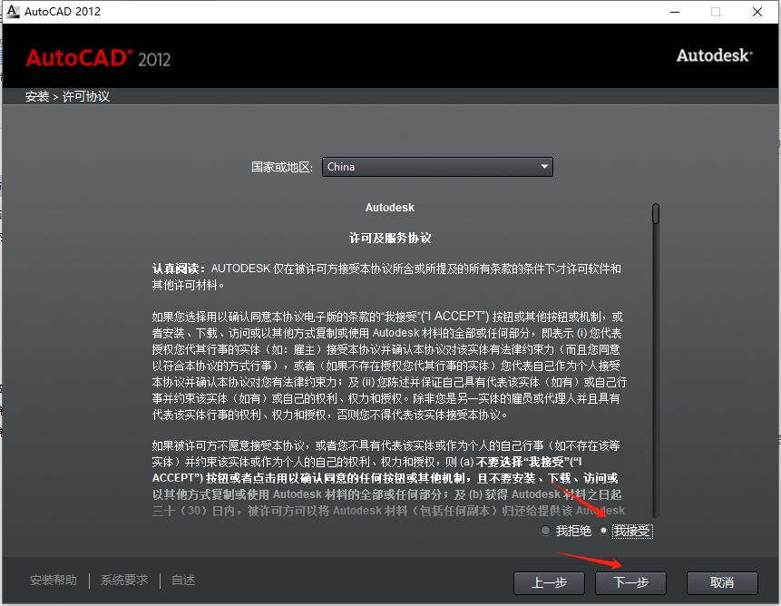The height and width of the screenshot is (606, 781).
Task: Cancel installation with the 取消 button
Action: (721, 582)
